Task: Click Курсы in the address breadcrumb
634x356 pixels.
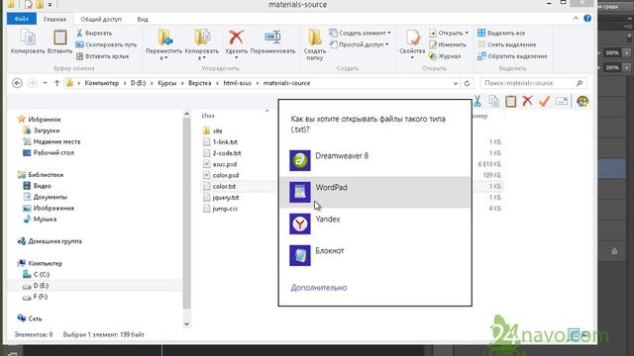Action: pos(167,83)
